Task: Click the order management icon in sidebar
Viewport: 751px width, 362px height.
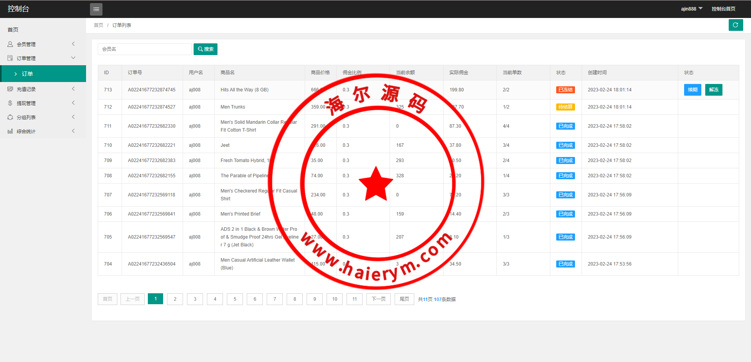Action: pos(10,58)
